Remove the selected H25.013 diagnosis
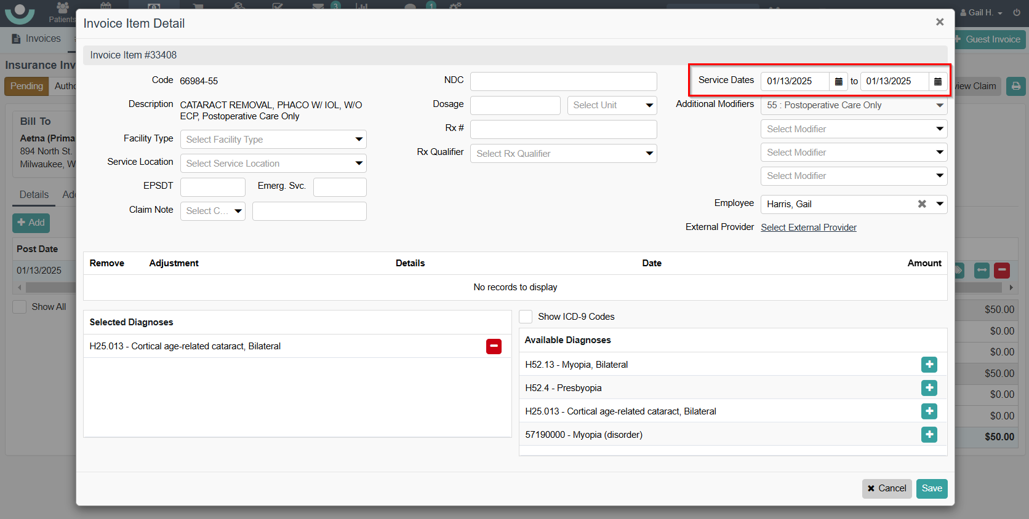The image size is (1029, 519). [494, 347]
